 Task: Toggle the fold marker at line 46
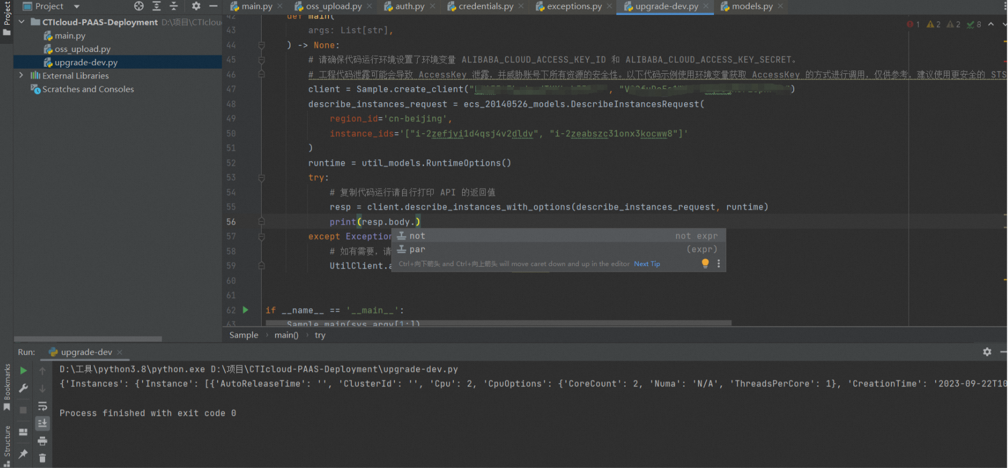[x=262, y=74]
